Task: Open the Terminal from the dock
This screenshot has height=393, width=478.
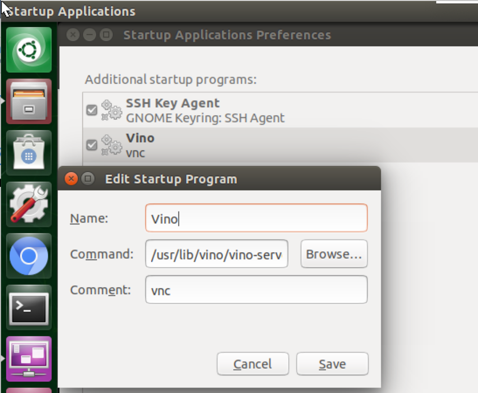Action: [x=29, y=307]
